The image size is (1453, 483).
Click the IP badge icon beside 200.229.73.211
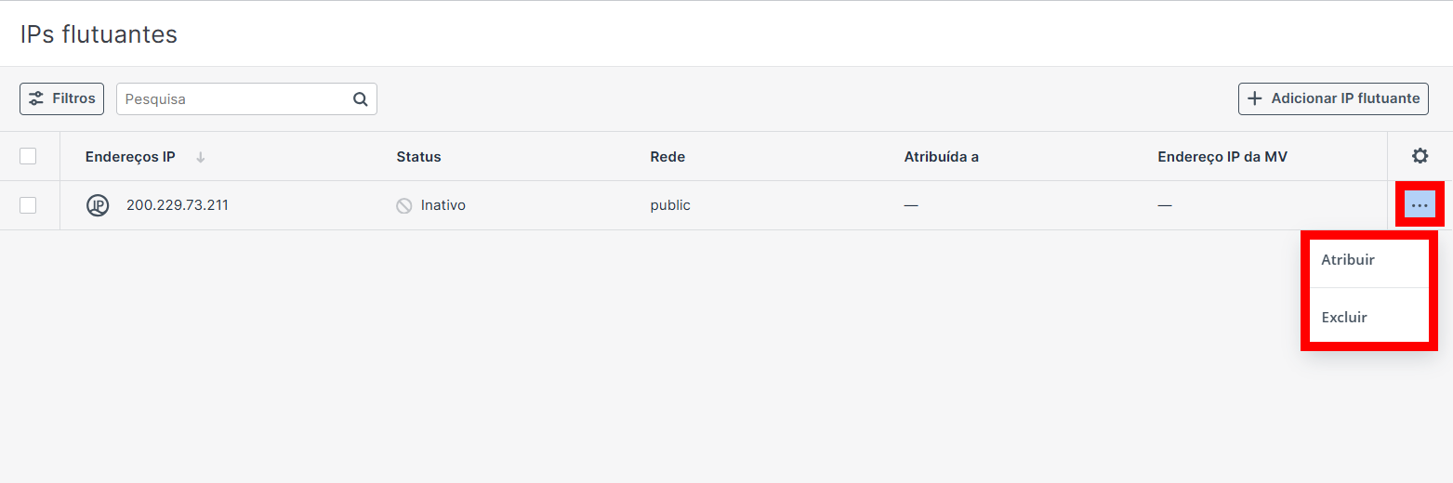[x=98, y=205]
